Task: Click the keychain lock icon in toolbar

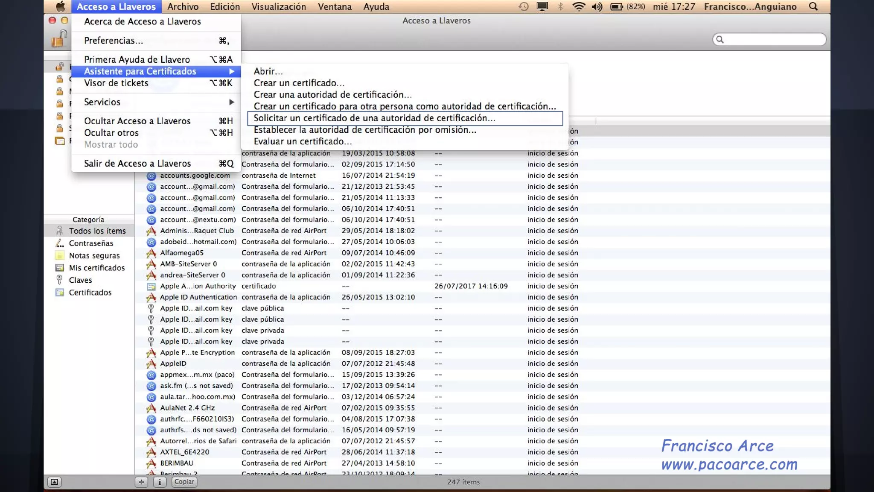Action: click(x=60, y=39)
